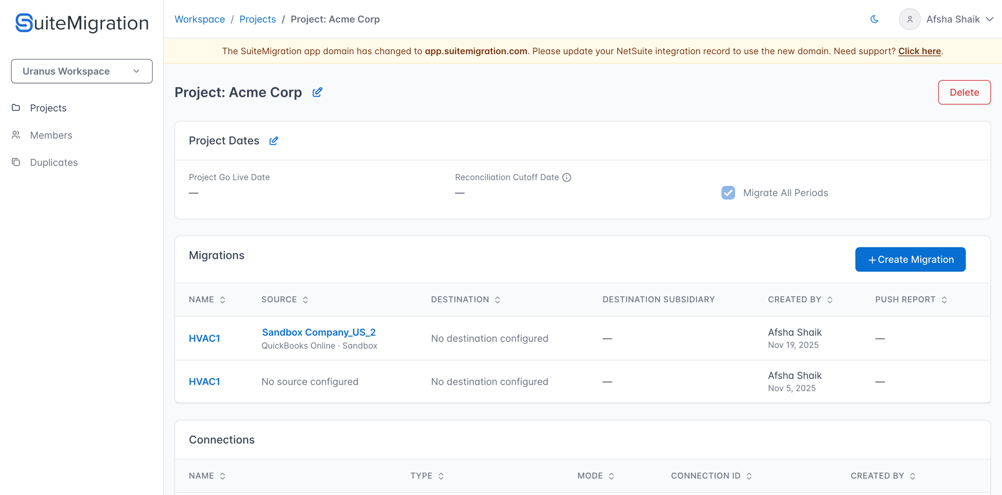1002x495 pixels.
Task: Open HVAC1 migration created Nov 5
Action: [x=204, y=381]
